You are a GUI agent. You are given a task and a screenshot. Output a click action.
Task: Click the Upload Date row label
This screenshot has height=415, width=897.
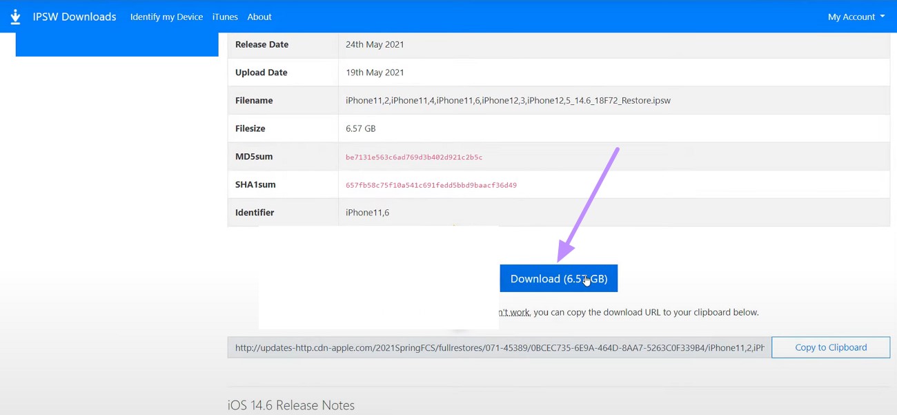262,73
